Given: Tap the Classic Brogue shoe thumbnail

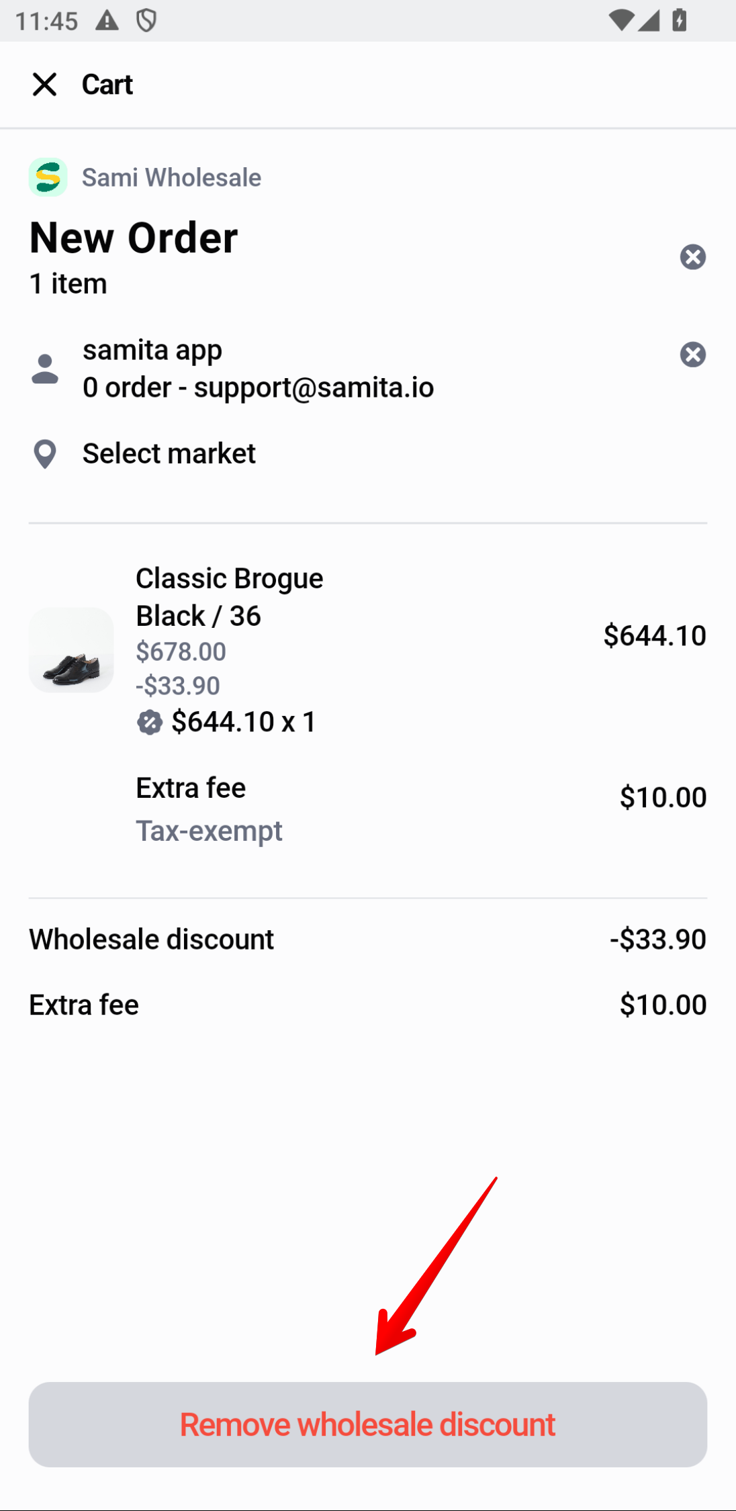Looking at the screenshot, I should click(x=71, y=650).
